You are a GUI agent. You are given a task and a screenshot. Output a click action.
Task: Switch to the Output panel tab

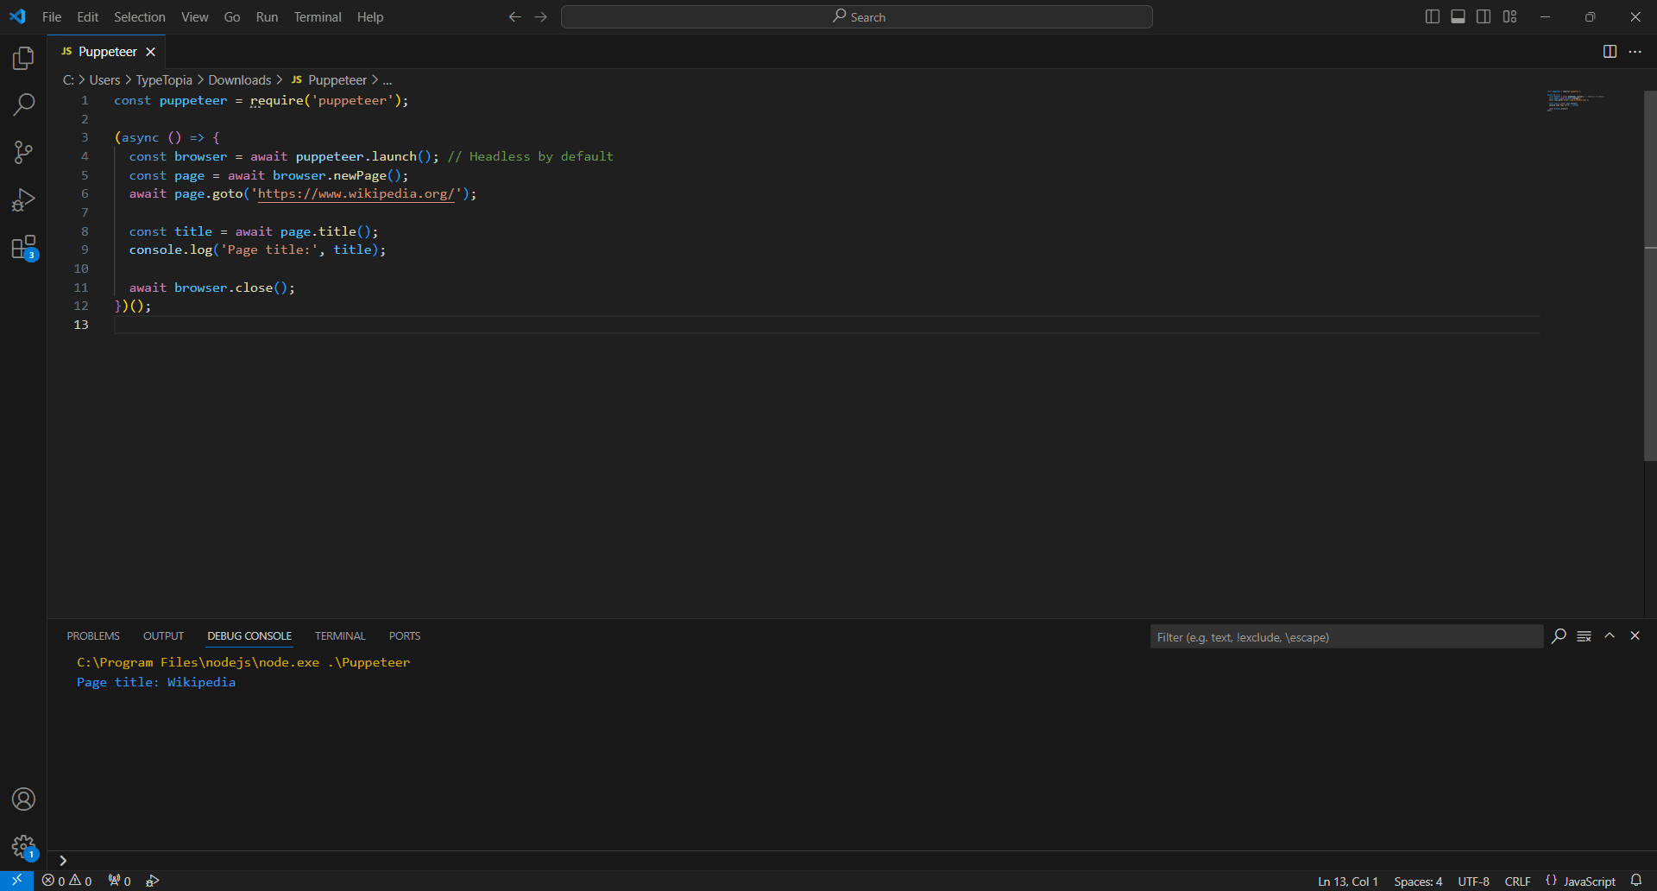pos(163,636)
